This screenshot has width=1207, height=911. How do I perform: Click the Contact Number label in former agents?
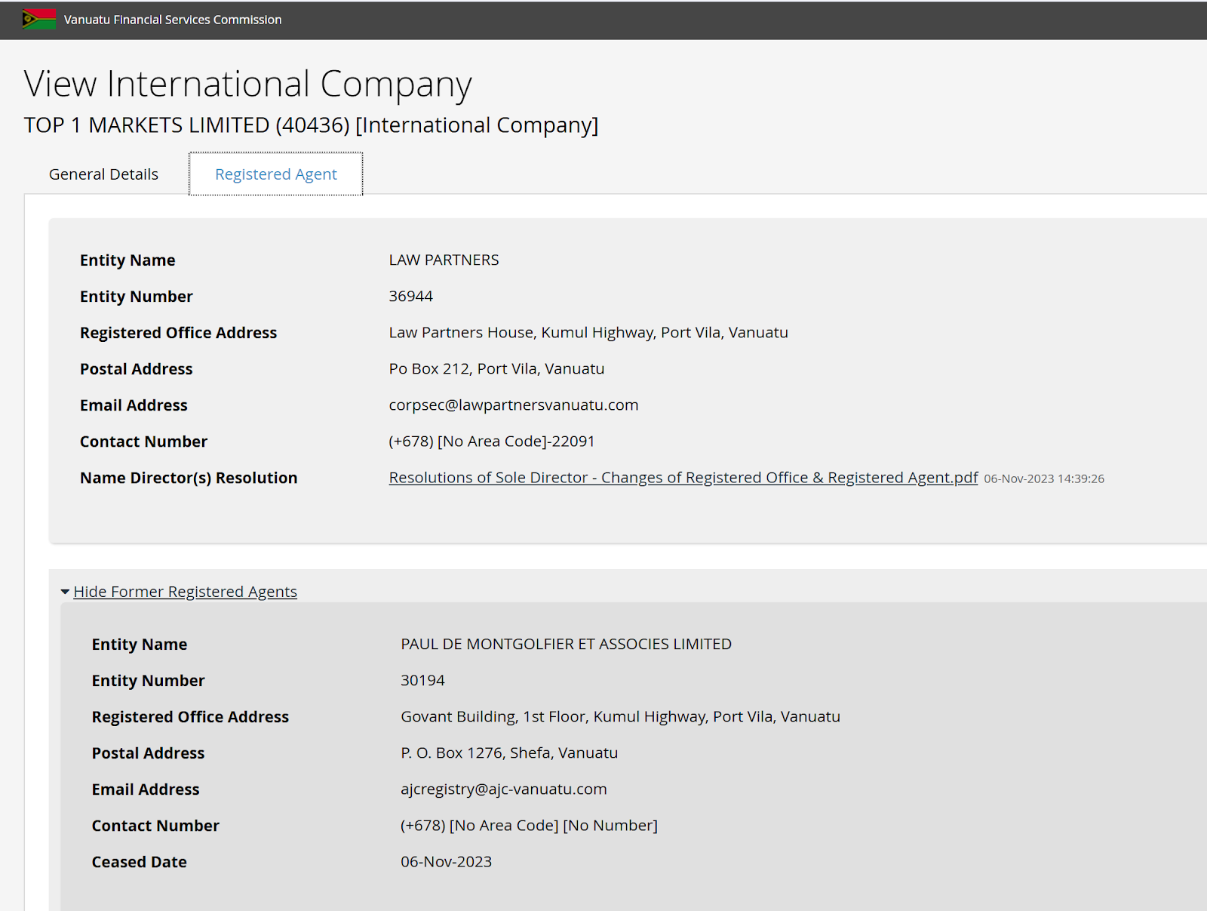tap(155, 826)
